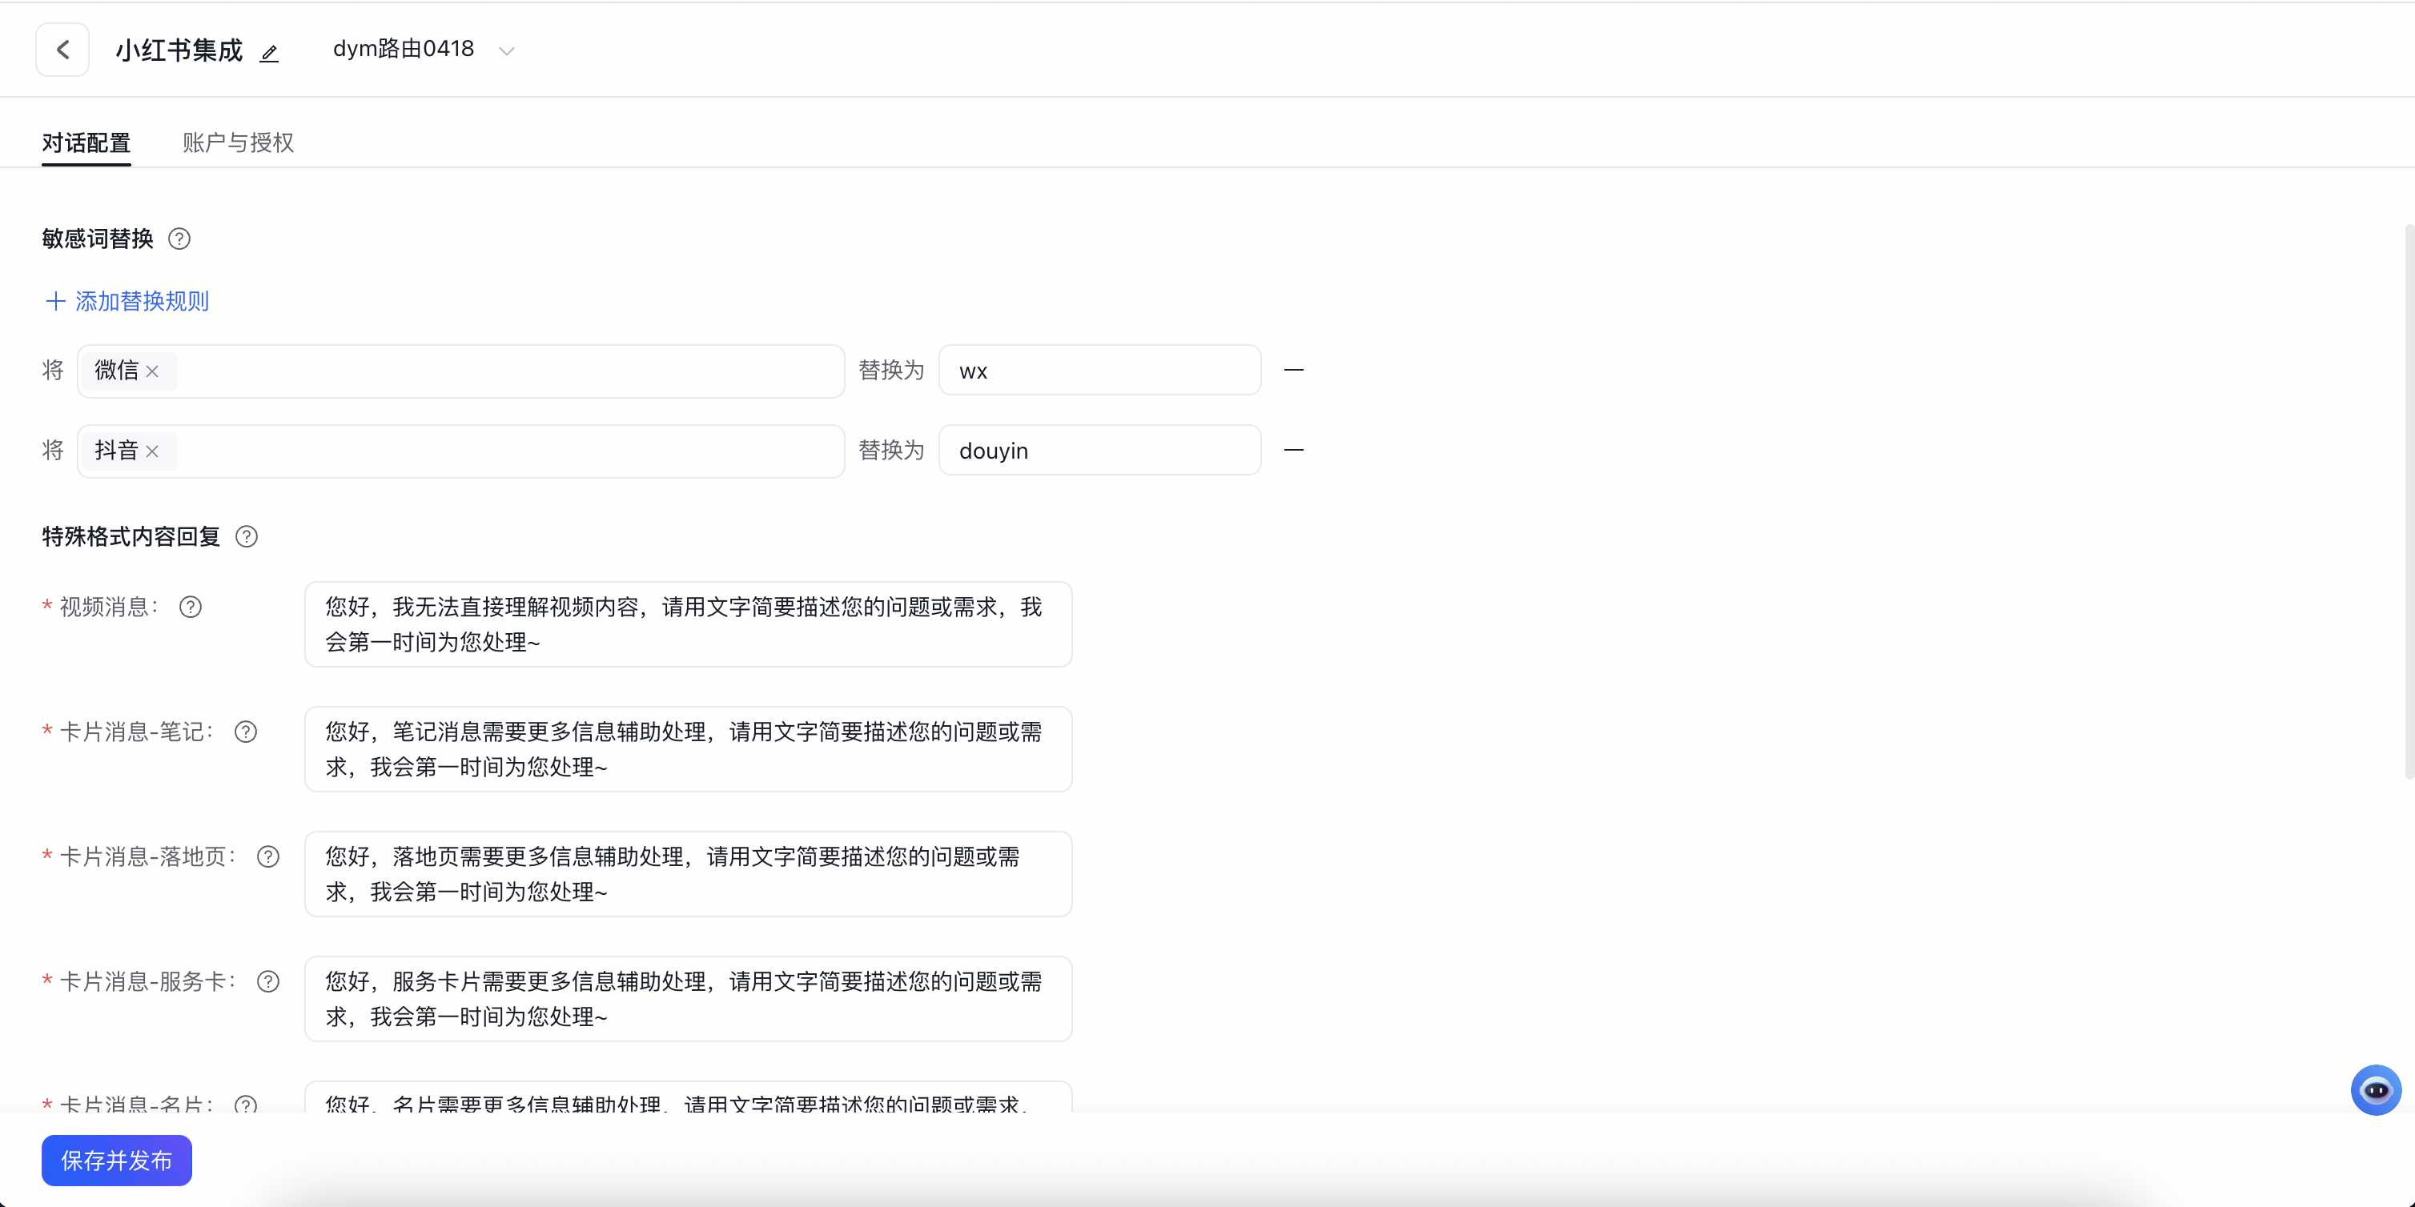Click the help icon next to 卡片消息-落地页
The height and width of the screenshot is (1207, 2415).
tap(268, 856)
